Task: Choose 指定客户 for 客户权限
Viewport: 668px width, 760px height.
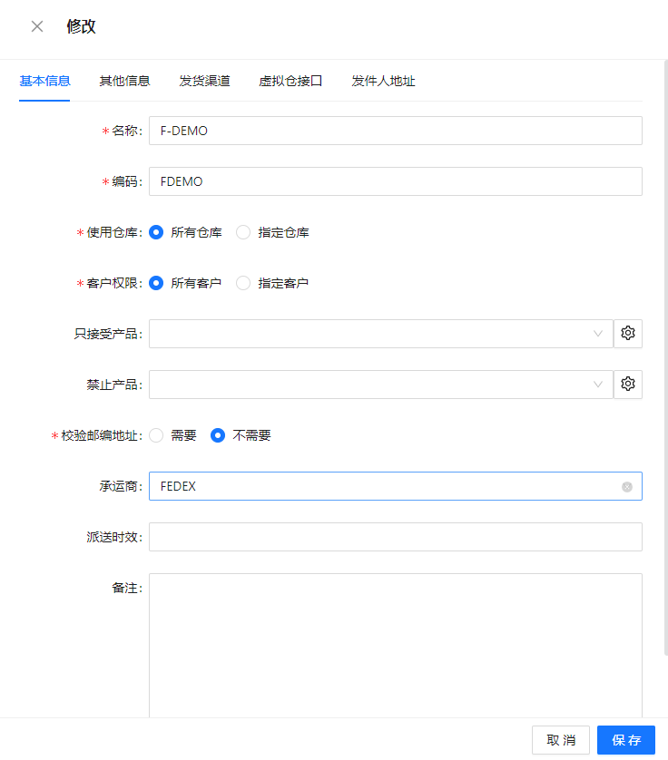Action: [243, 283]
